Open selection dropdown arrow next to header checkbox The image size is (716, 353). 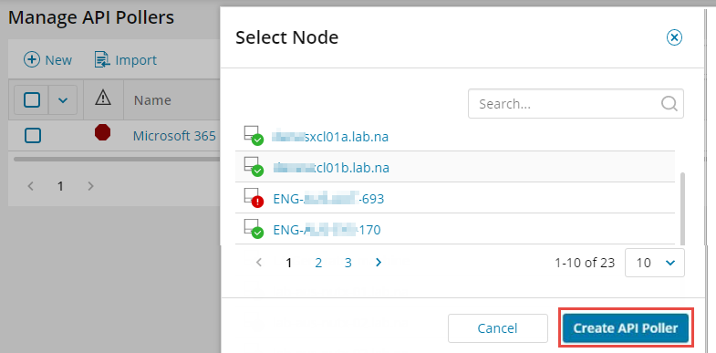click(x=63, y=99)
